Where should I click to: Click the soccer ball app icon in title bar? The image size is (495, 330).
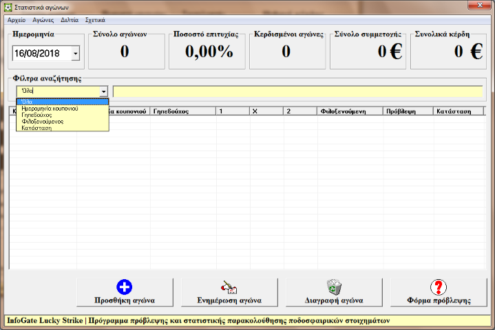pyautogui.click(x=8, y=6)
